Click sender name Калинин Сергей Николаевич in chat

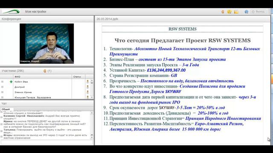(x=24, y=116)
